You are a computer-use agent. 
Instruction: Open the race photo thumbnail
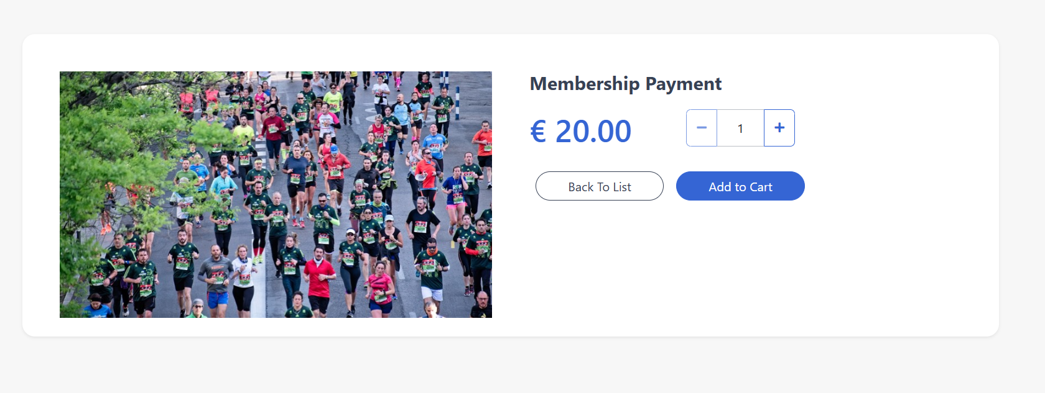click(276, 194)
